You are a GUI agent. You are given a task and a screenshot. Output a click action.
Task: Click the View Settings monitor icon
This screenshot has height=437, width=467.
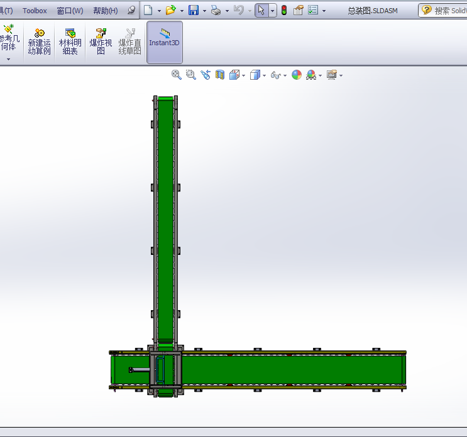(331, 75)
